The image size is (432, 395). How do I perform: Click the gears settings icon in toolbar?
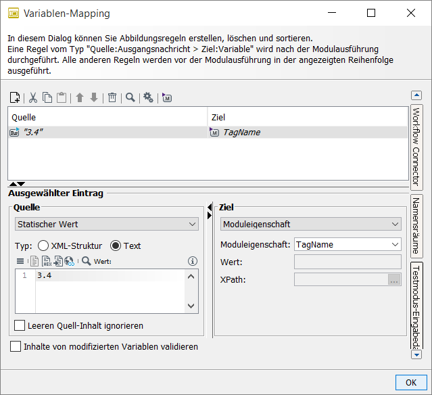(148, 97)
